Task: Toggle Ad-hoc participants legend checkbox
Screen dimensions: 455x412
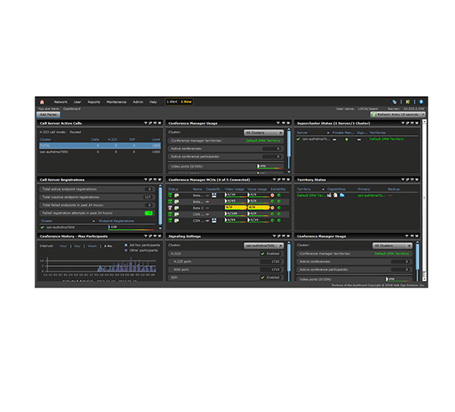Action: coord(126,246)
